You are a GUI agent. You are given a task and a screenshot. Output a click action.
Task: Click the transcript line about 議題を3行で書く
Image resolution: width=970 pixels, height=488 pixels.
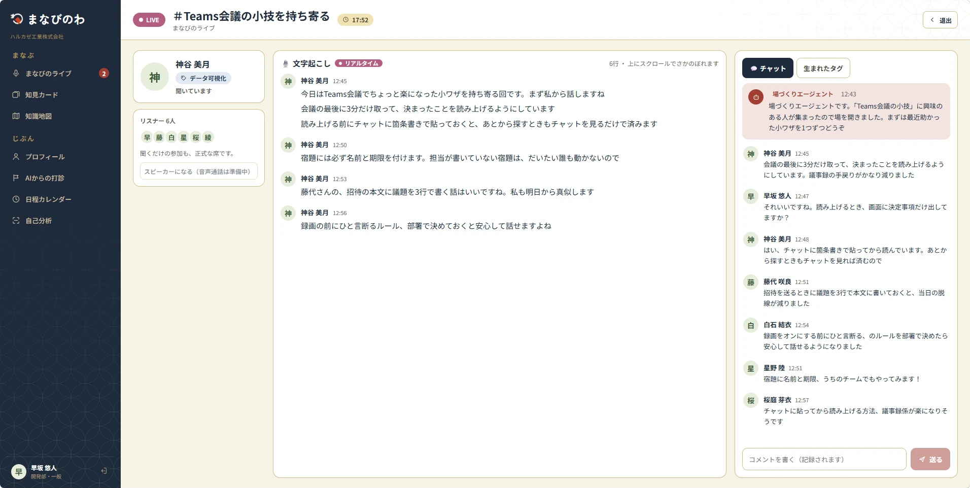click(x=447, y=192)
